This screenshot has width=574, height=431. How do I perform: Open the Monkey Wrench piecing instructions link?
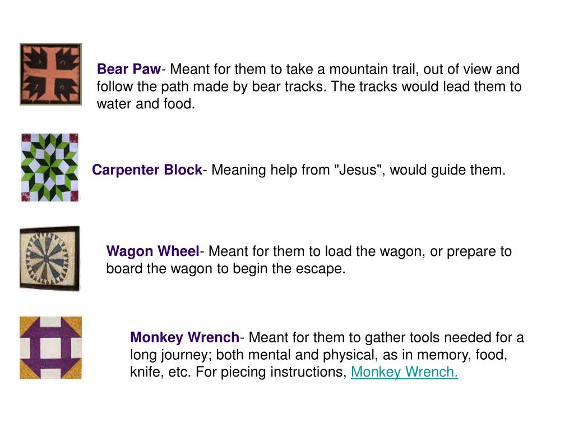404,372
